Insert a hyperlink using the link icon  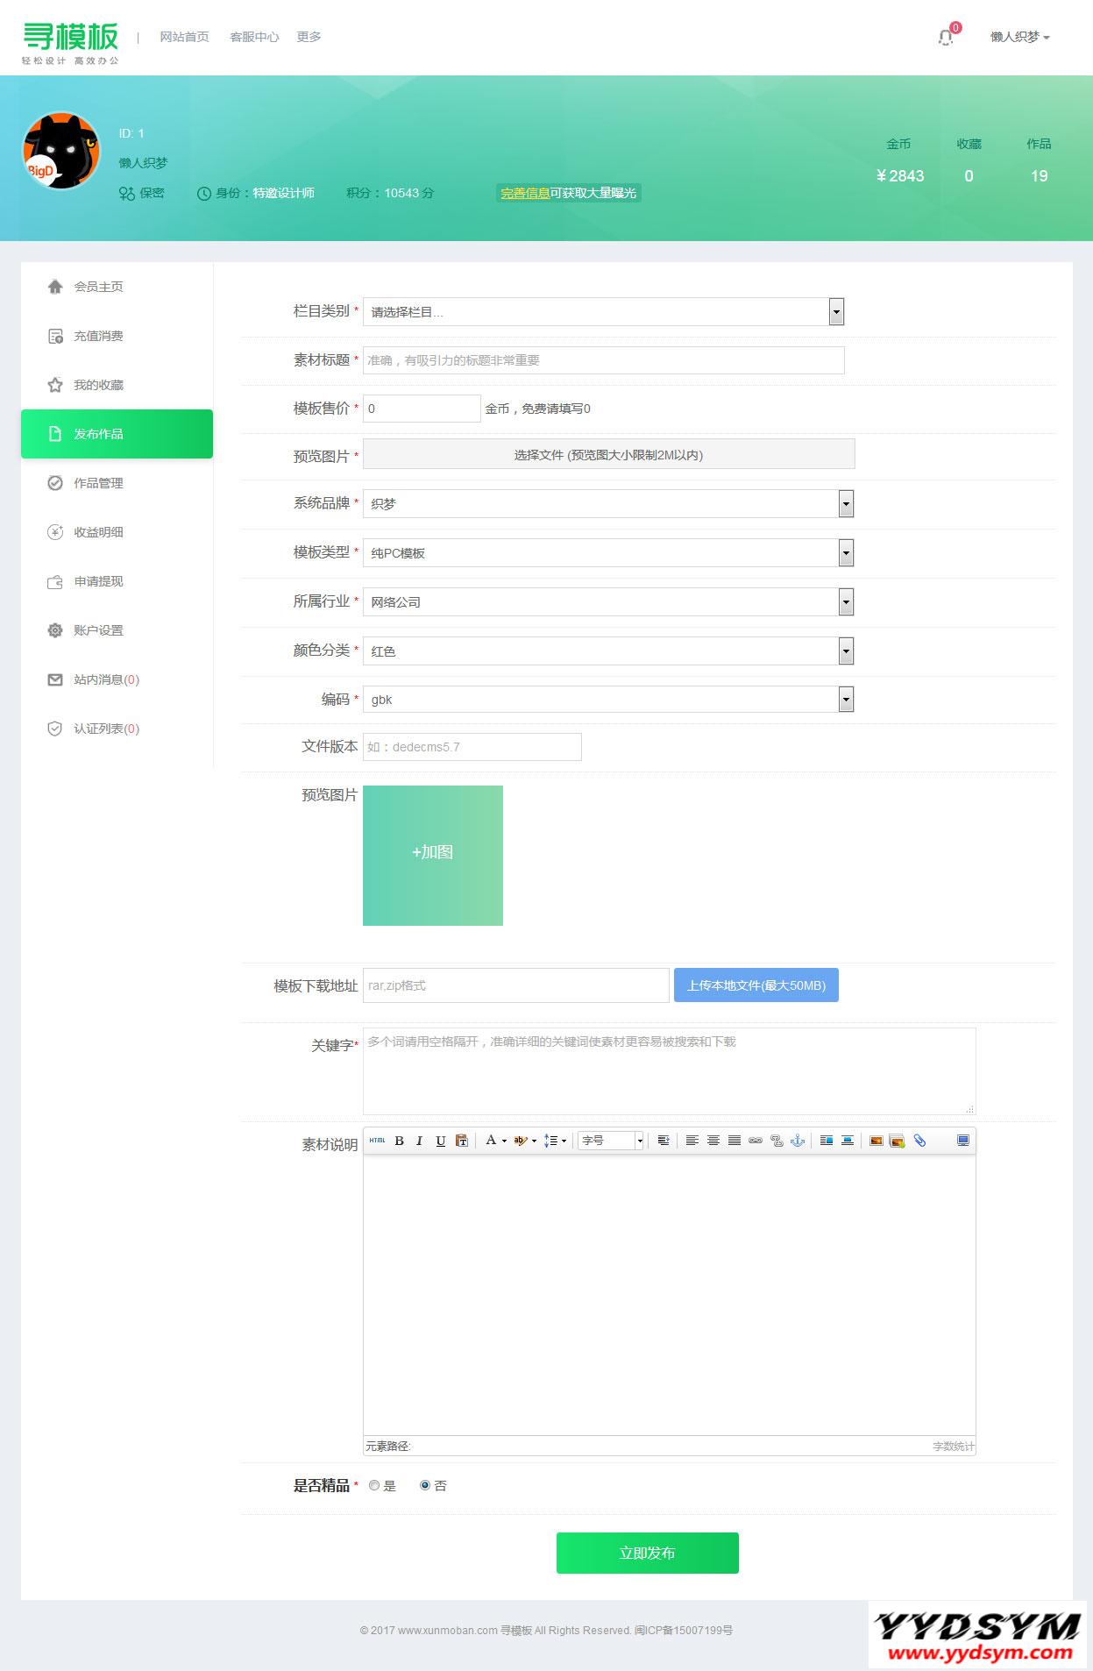(x=755, y=1141)
